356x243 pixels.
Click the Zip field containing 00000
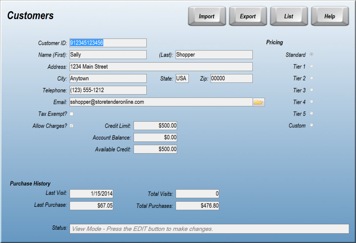click(232, 78)
